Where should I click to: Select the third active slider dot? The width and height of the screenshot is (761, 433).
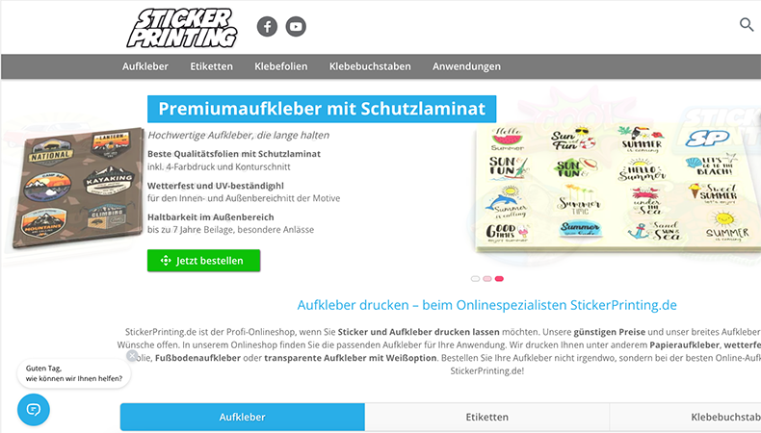coord(499,279)
